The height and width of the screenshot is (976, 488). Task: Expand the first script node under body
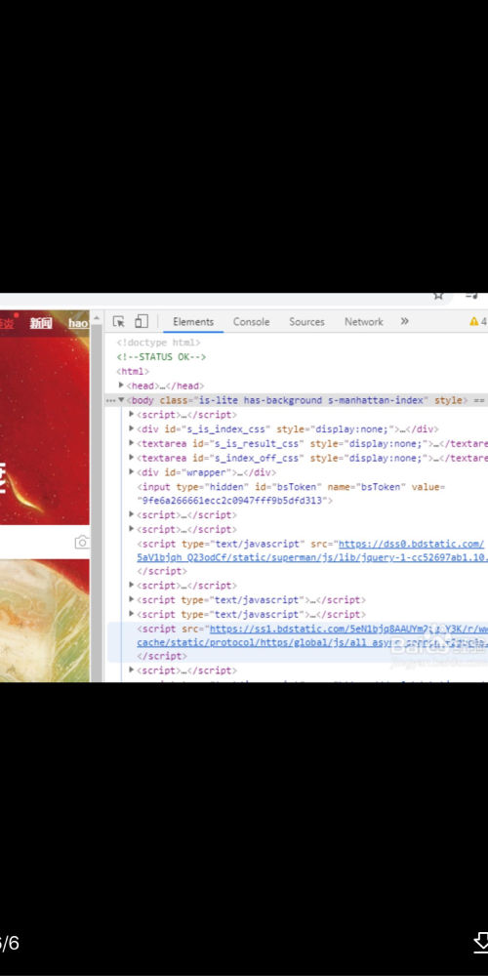click(132, 414)
